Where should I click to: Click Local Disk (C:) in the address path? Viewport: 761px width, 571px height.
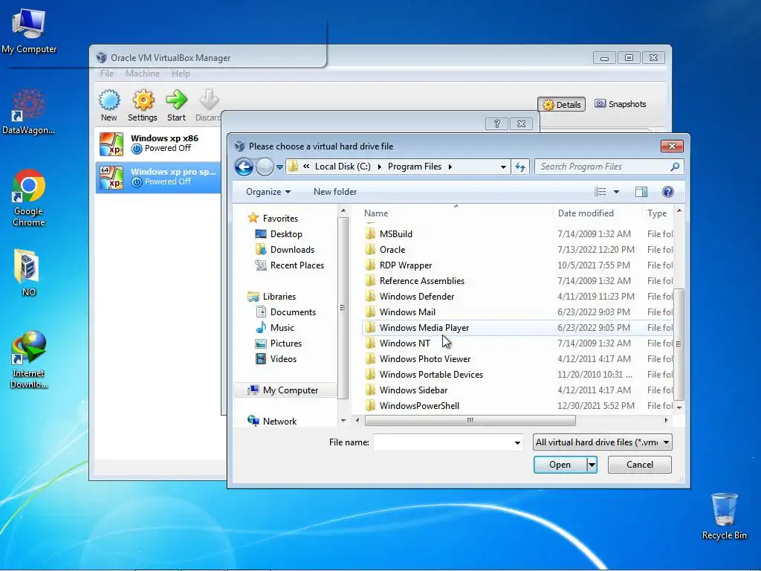tap(343, 167)
